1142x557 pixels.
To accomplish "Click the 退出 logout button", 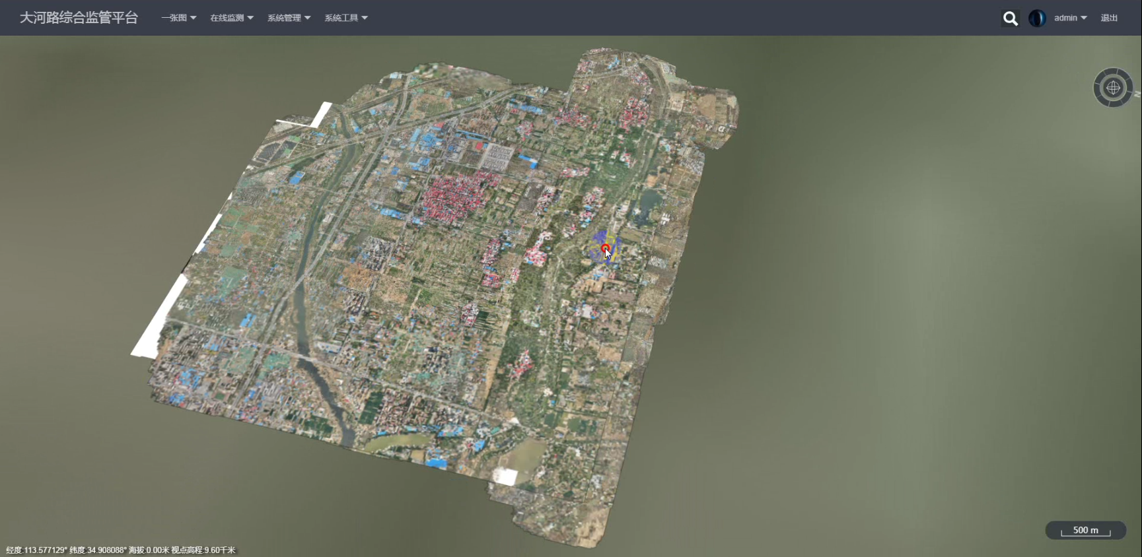I will (x=1109, y=18).
